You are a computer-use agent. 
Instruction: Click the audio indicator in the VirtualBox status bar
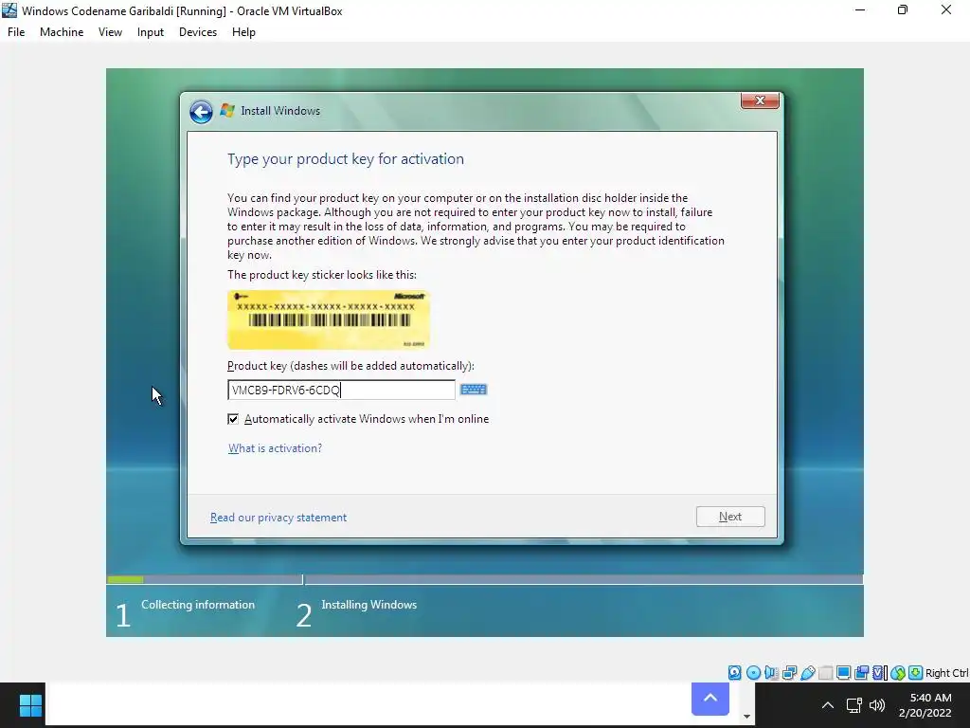click(x=771, y=672)
